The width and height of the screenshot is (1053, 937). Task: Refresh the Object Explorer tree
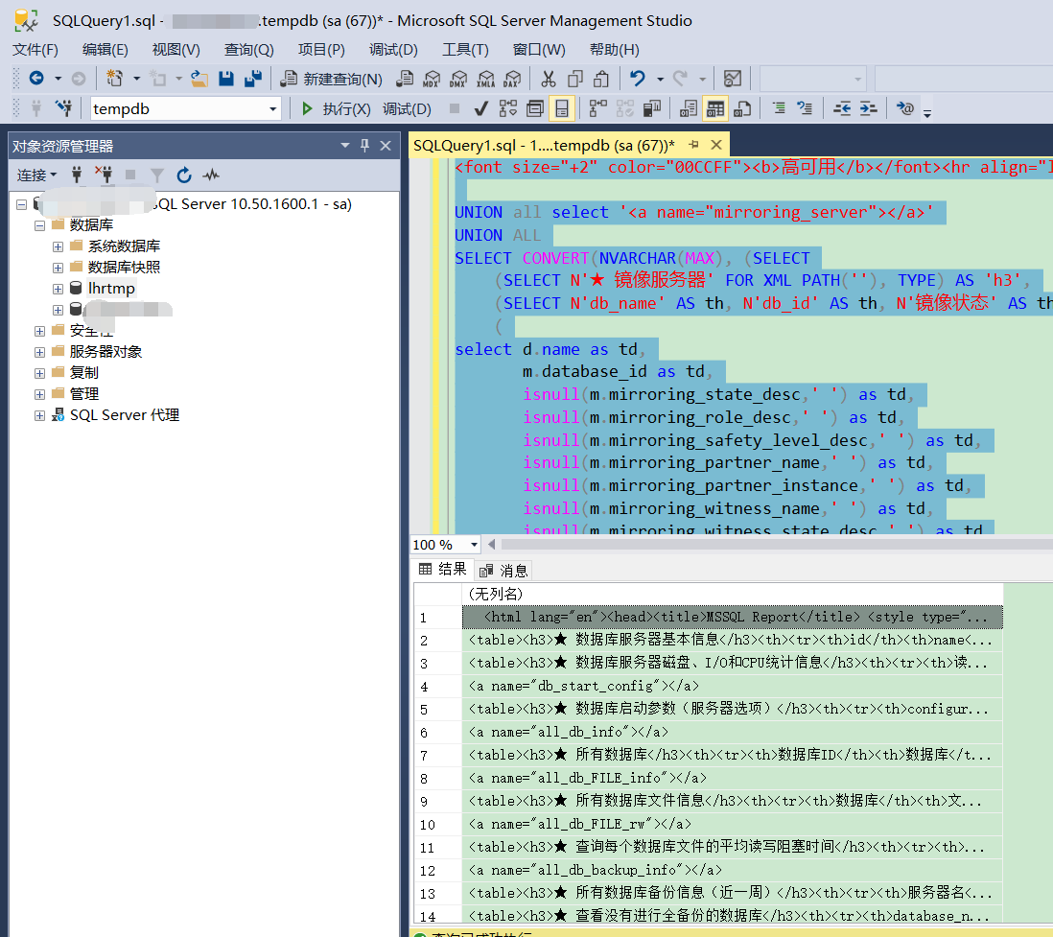183,175
